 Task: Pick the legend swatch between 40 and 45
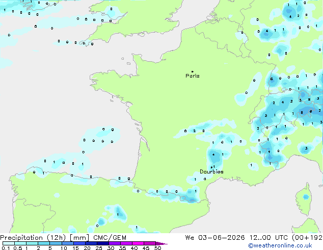pos(138,243)
